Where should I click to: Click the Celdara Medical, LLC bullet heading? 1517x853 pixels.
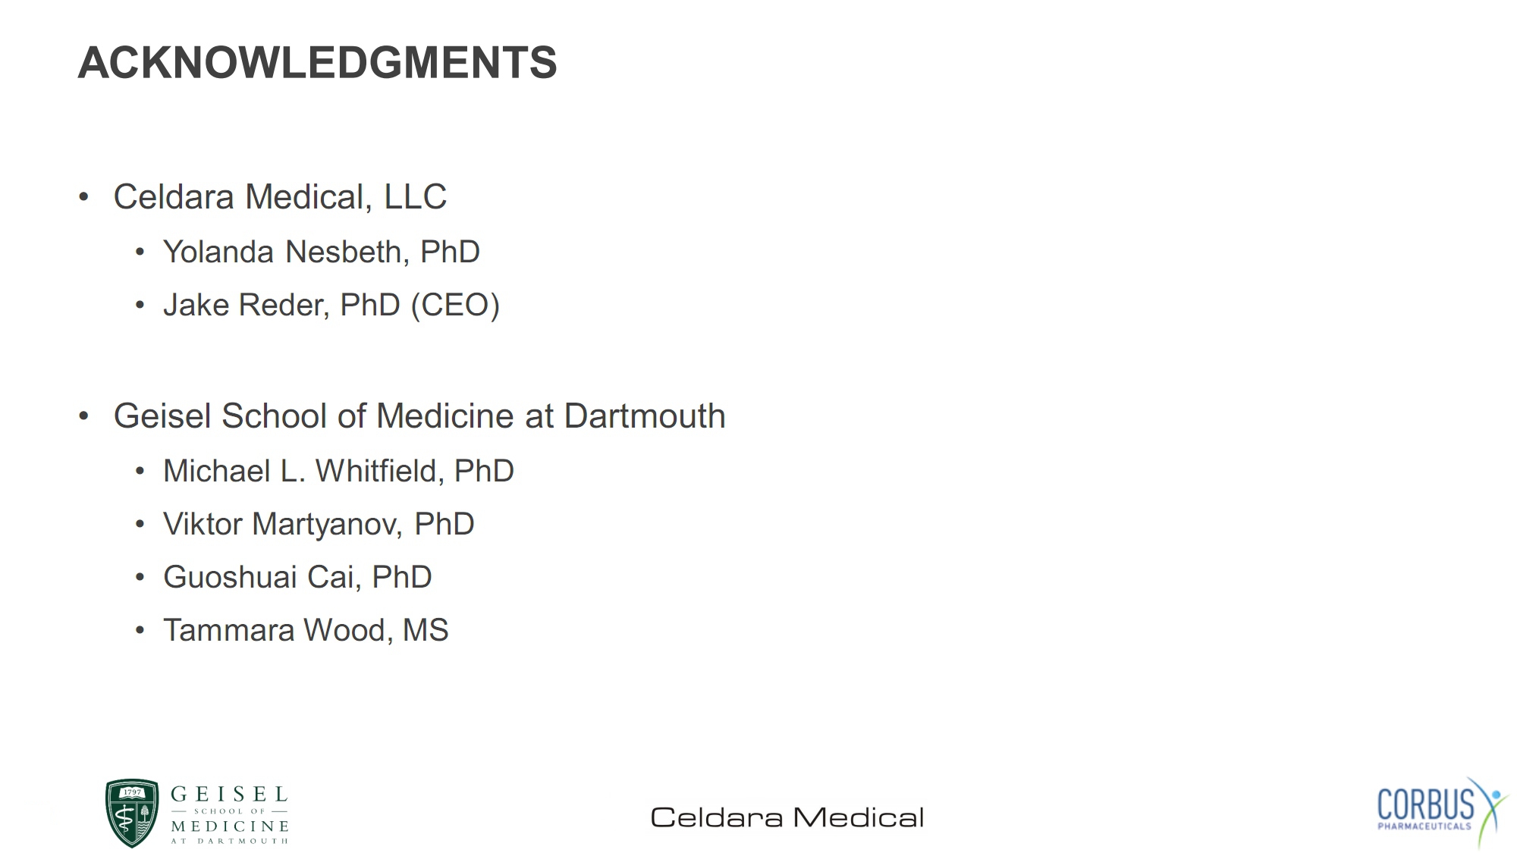pyautogui.click(x=280, y=197)
